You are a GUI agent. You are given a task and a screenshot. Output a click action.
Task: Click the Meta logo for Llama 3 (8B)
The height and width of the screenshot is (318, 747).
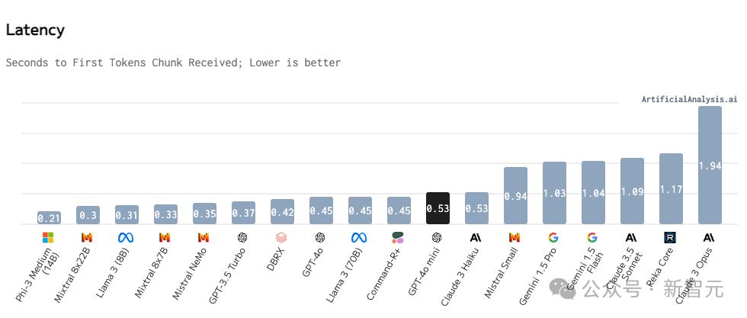[126, 238]
